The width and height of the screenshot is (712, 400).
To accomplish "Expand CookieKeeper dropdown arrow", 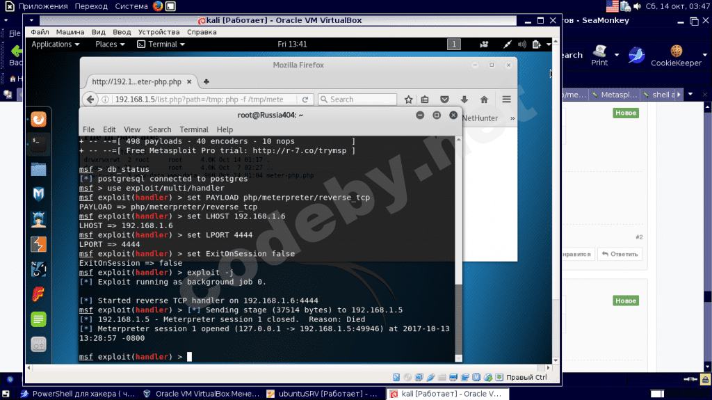I will pyautogui.click(x=705, y=55).
